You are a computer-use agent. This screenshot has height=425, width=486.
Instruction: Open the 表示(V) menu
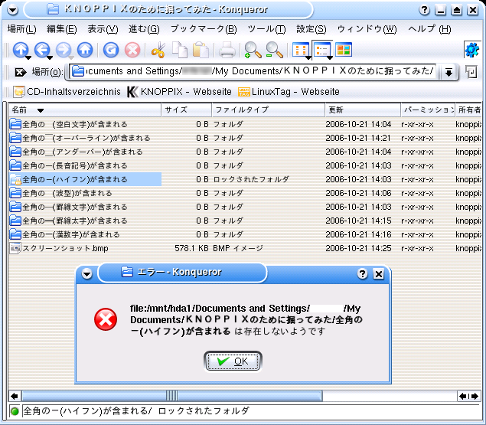coord(103,29)
